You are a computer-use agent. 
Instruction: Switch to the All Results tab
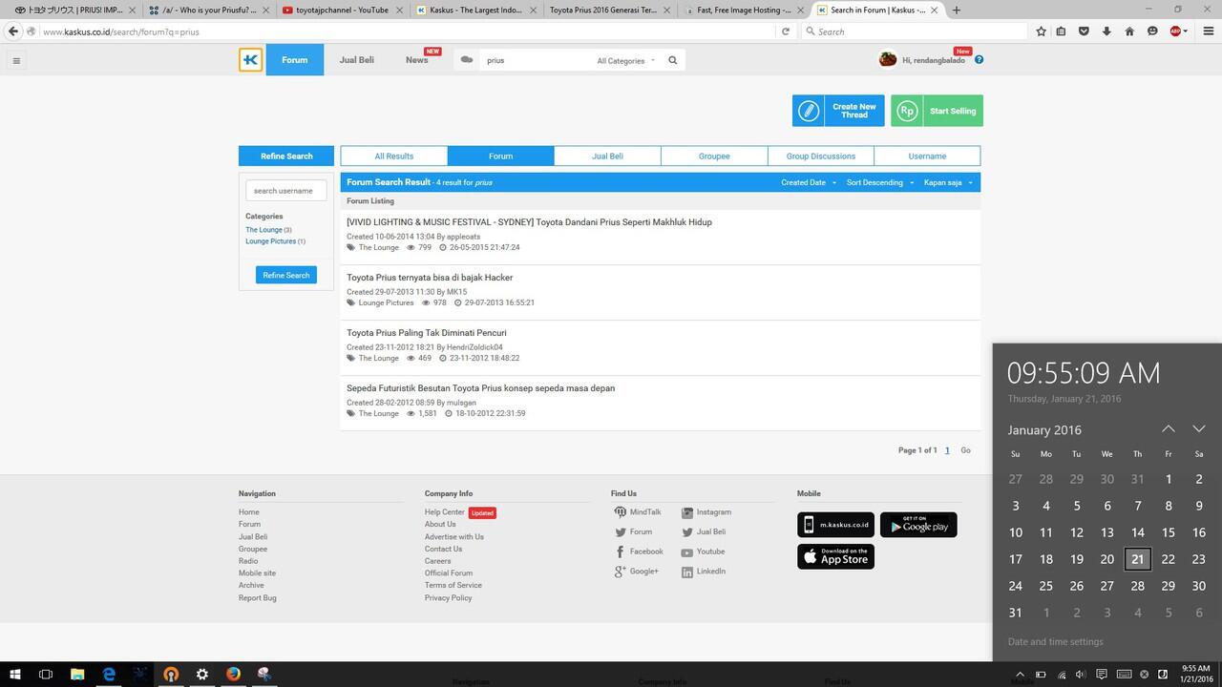(x=394, y=156)
